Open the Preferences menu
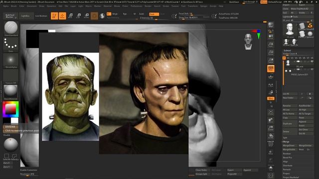This screenshot has width=319, height=179. click(x=136, y=6)
